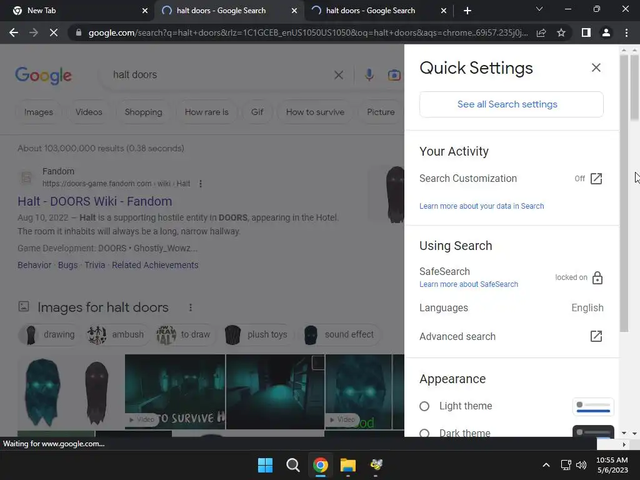The width and height of the screenshot is (640, 480).
Task: Open the Trivia sitelink
Action: (x=95, y=265)
